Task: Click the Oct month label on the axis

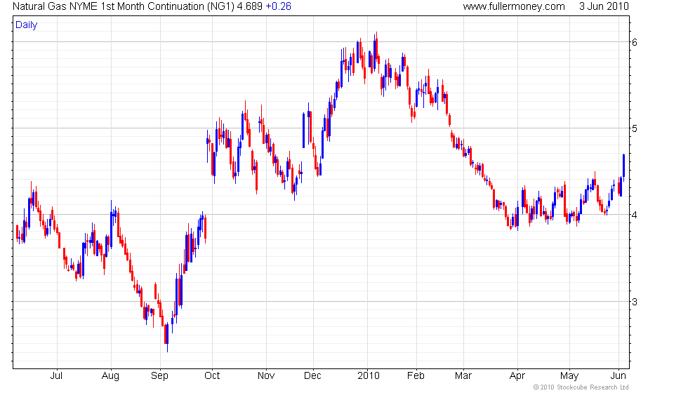Action: pyautogui.click(x=212, y=376)
